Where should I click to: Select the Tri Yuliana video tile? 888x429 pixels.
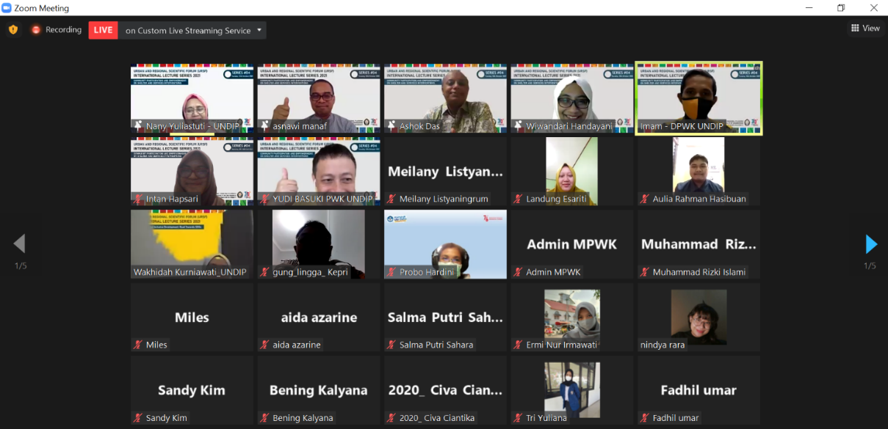click(x=571, y=390)
